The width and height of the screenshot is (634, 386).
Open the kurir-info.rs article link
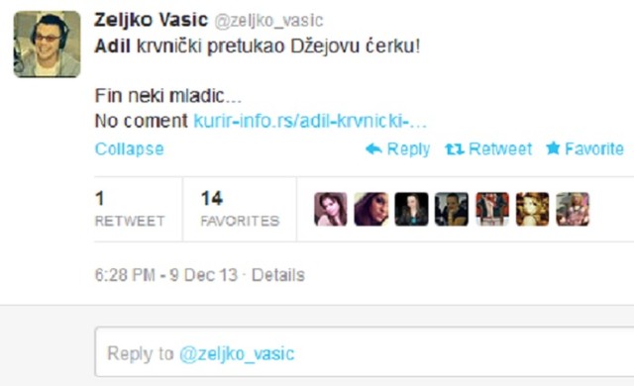pyautogui.click(x=310, y=121)
